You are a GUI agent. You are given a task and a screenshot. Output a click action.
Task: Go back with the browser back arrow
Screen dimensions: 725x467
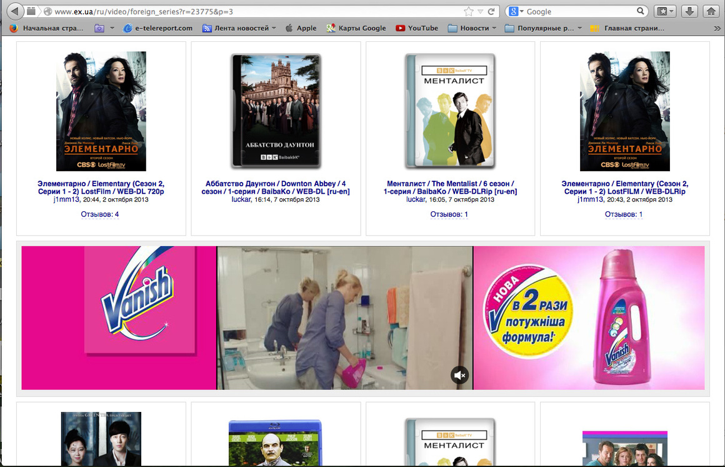(15, 11)
